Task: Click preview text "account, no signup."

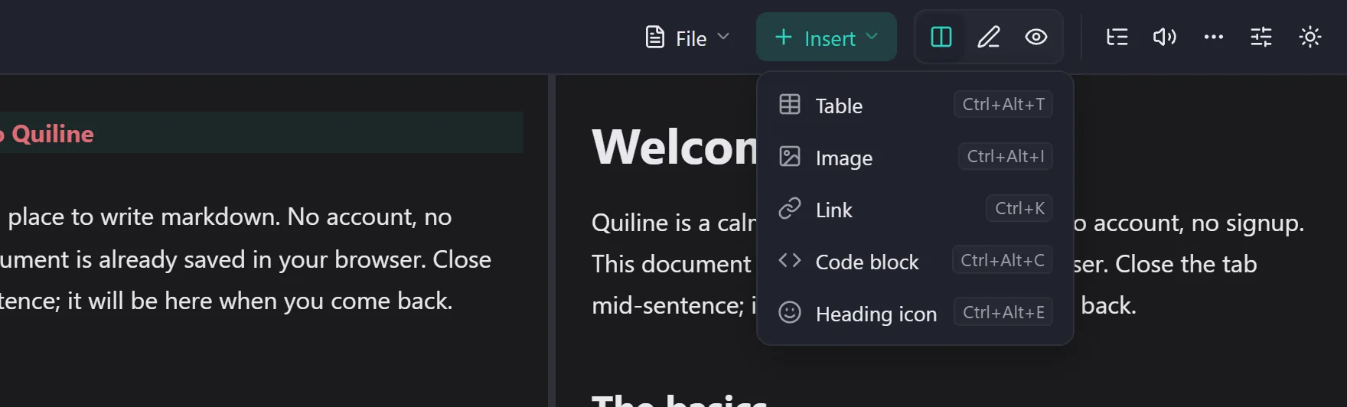Action: tap(1199, 223)
